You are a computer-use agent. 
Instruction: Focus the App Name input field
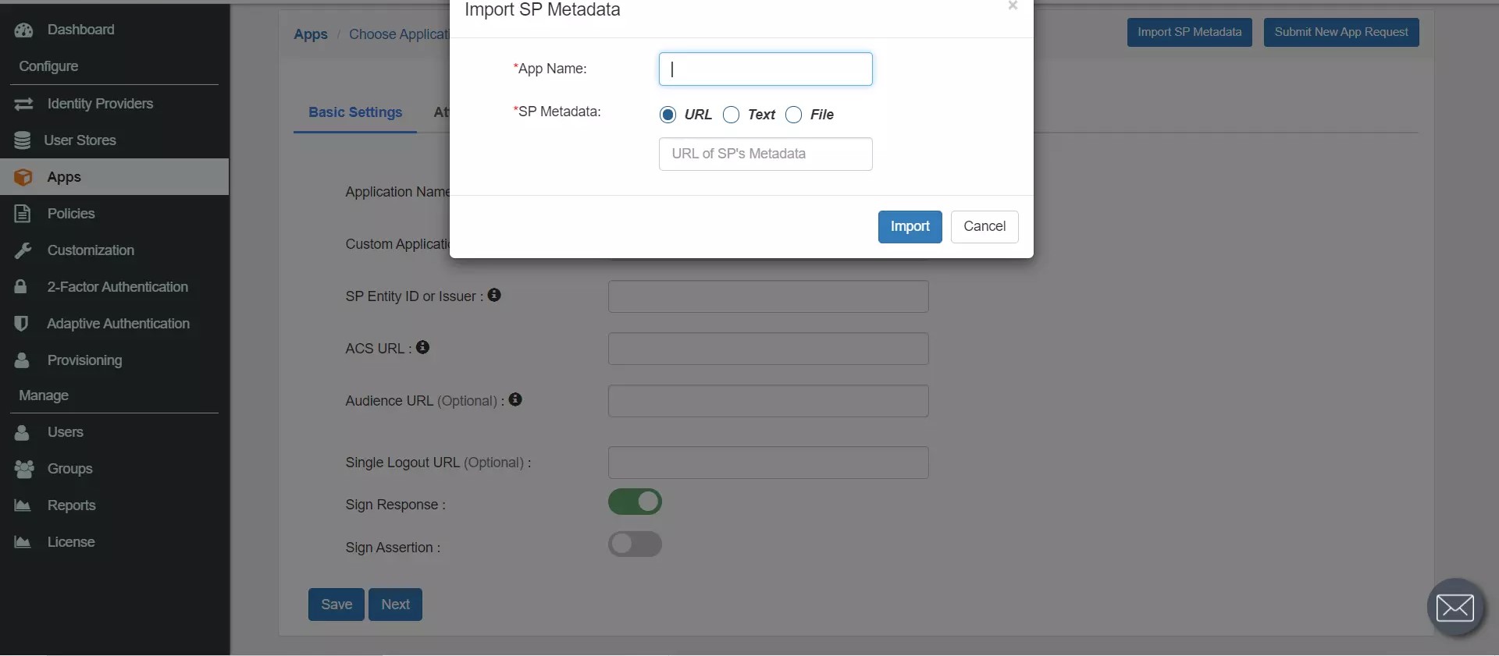765,69
